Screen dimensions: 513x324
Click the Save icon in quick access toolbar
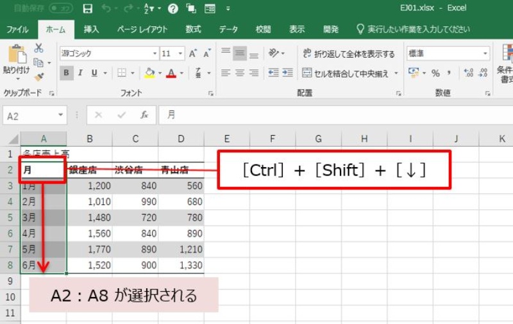tap(88, 9)
